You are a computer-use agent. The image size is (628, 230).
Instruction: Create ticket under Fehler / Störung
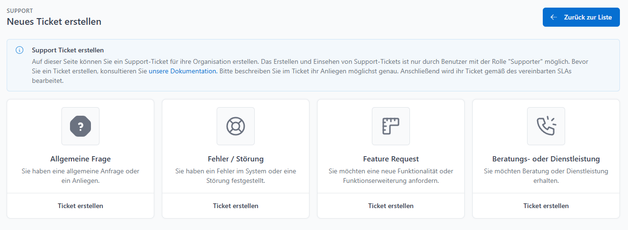pos(236,206)
